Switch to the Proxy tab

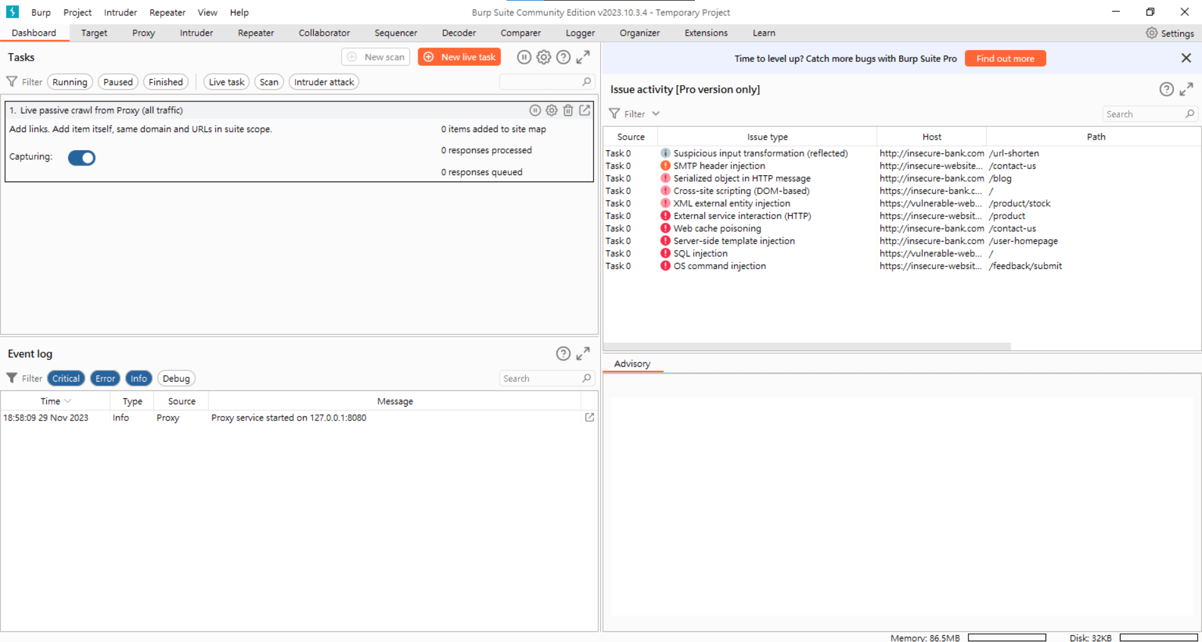[143, 33]
